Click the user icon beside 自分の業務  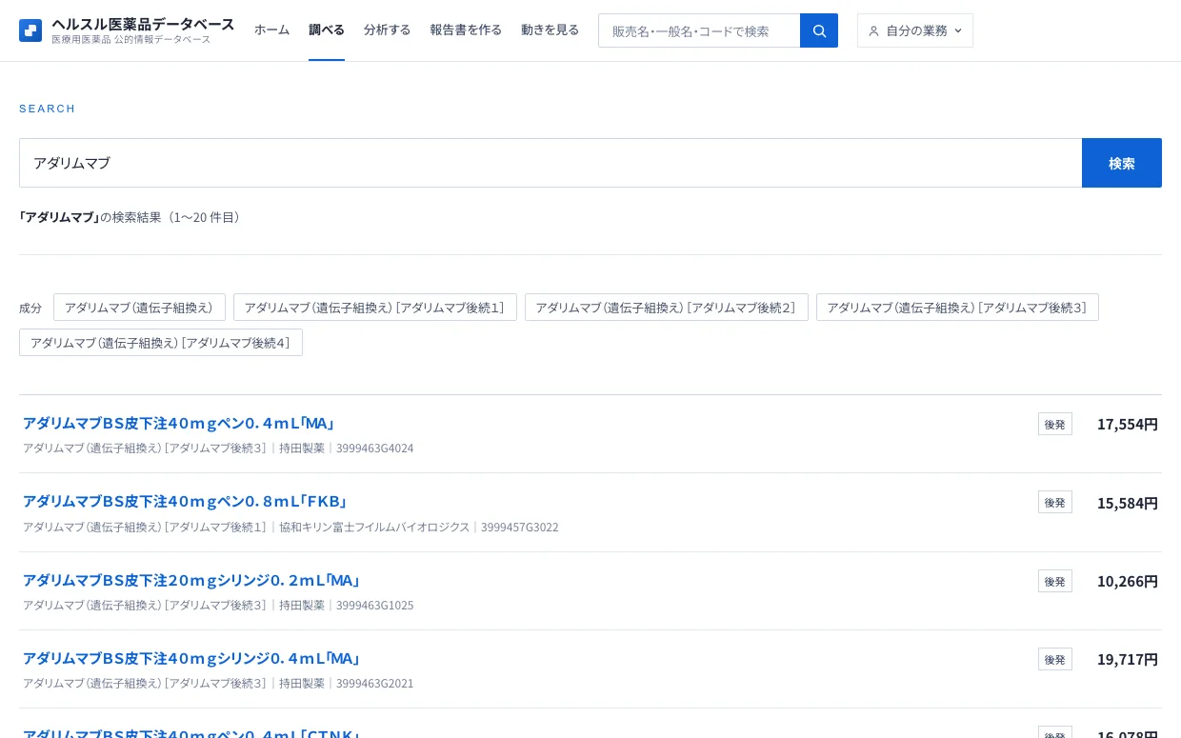(873, 30)
